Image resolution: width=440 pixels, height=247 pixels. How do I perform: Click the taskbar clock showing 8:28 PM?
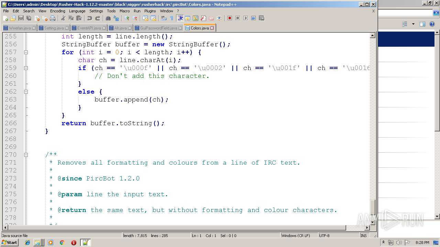tap(422, 243)
